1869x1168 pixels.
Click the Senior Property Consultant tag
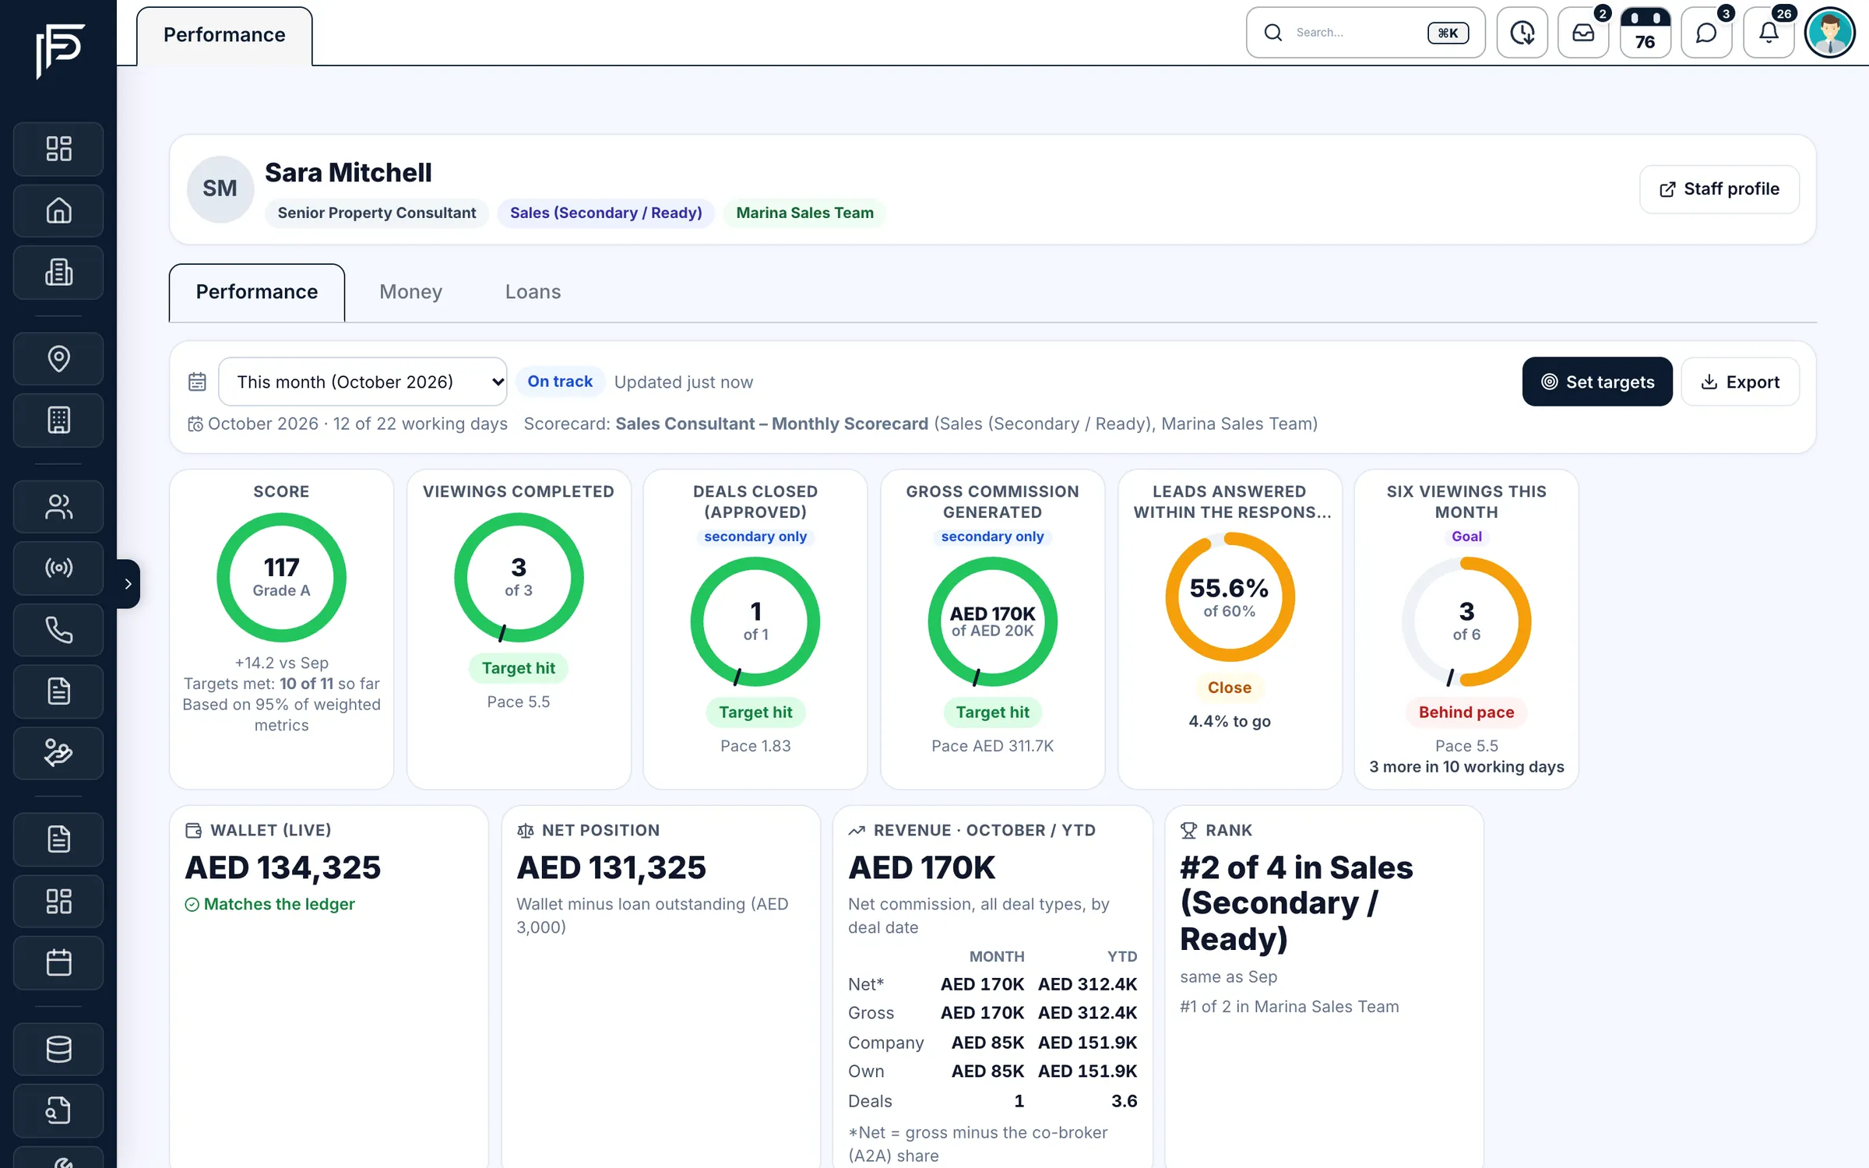click(x=377, y=213)
